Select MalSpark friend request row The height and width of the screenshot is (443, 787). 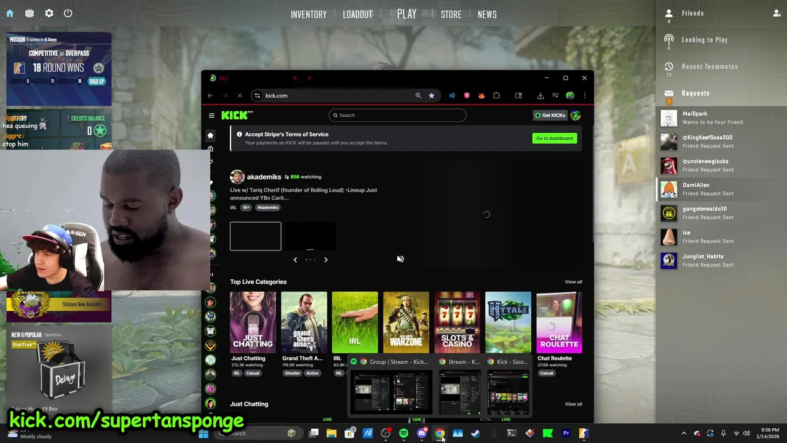coord(720,118)
